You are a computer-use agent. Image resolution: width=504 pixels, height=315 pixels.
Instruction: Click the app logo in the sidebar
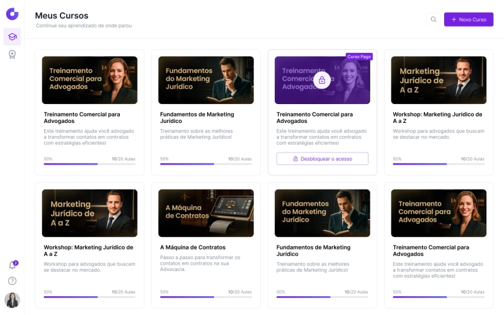(12, 13)
